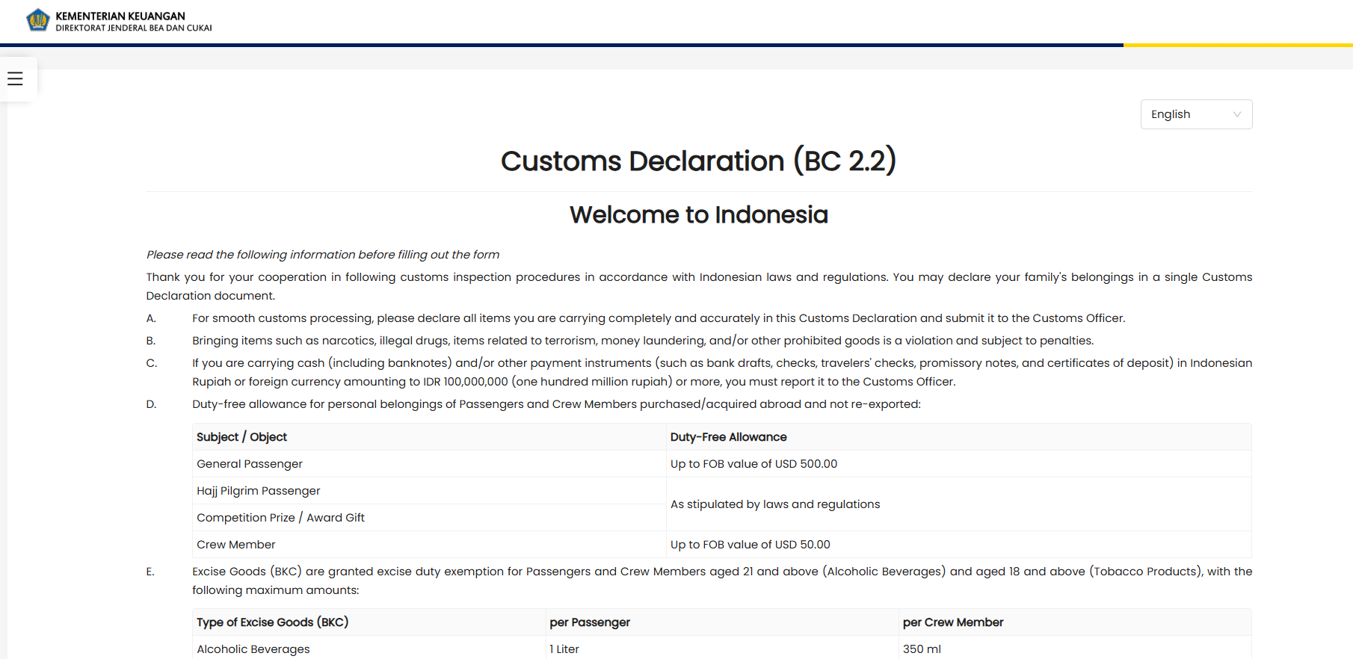Click the Alcoholic Beverages row label
The height and width of the screenshot is (659, 1353).
point(253,649)
